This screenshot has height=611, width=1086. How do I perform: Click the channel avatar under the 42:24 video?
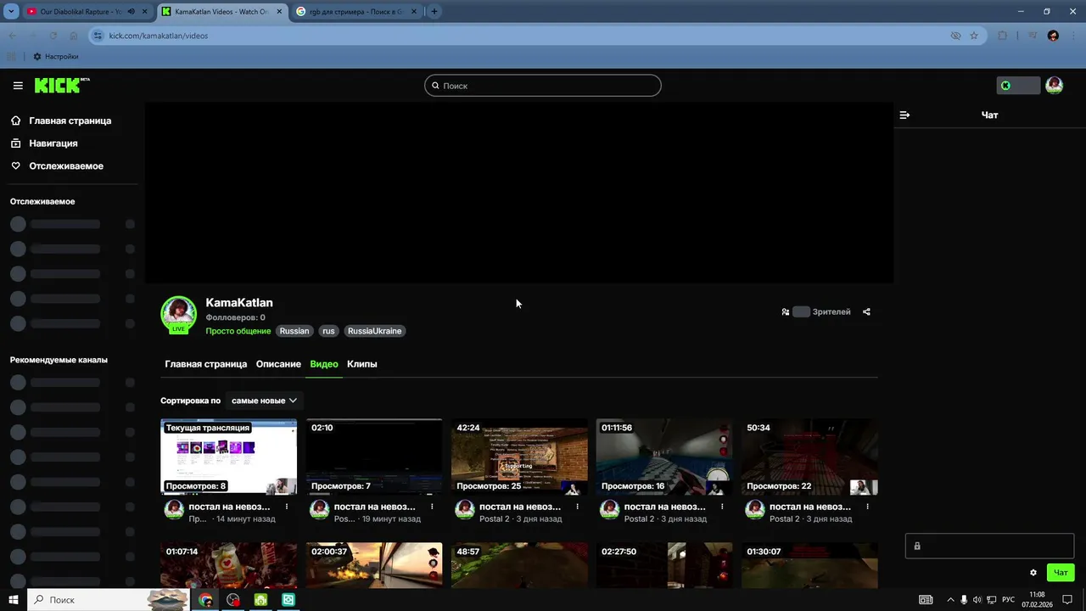click(465, 509)
